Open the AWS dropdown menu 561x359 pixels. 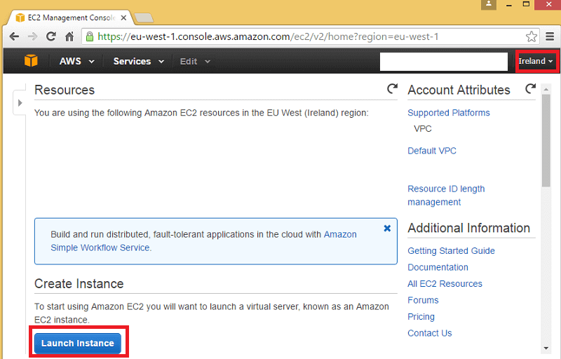(76, 61)
